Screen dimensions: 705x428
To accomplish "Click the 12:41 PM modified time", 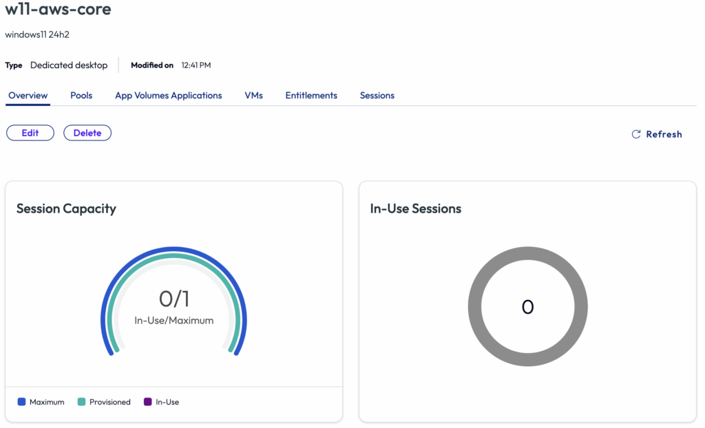I will (196, 65).
